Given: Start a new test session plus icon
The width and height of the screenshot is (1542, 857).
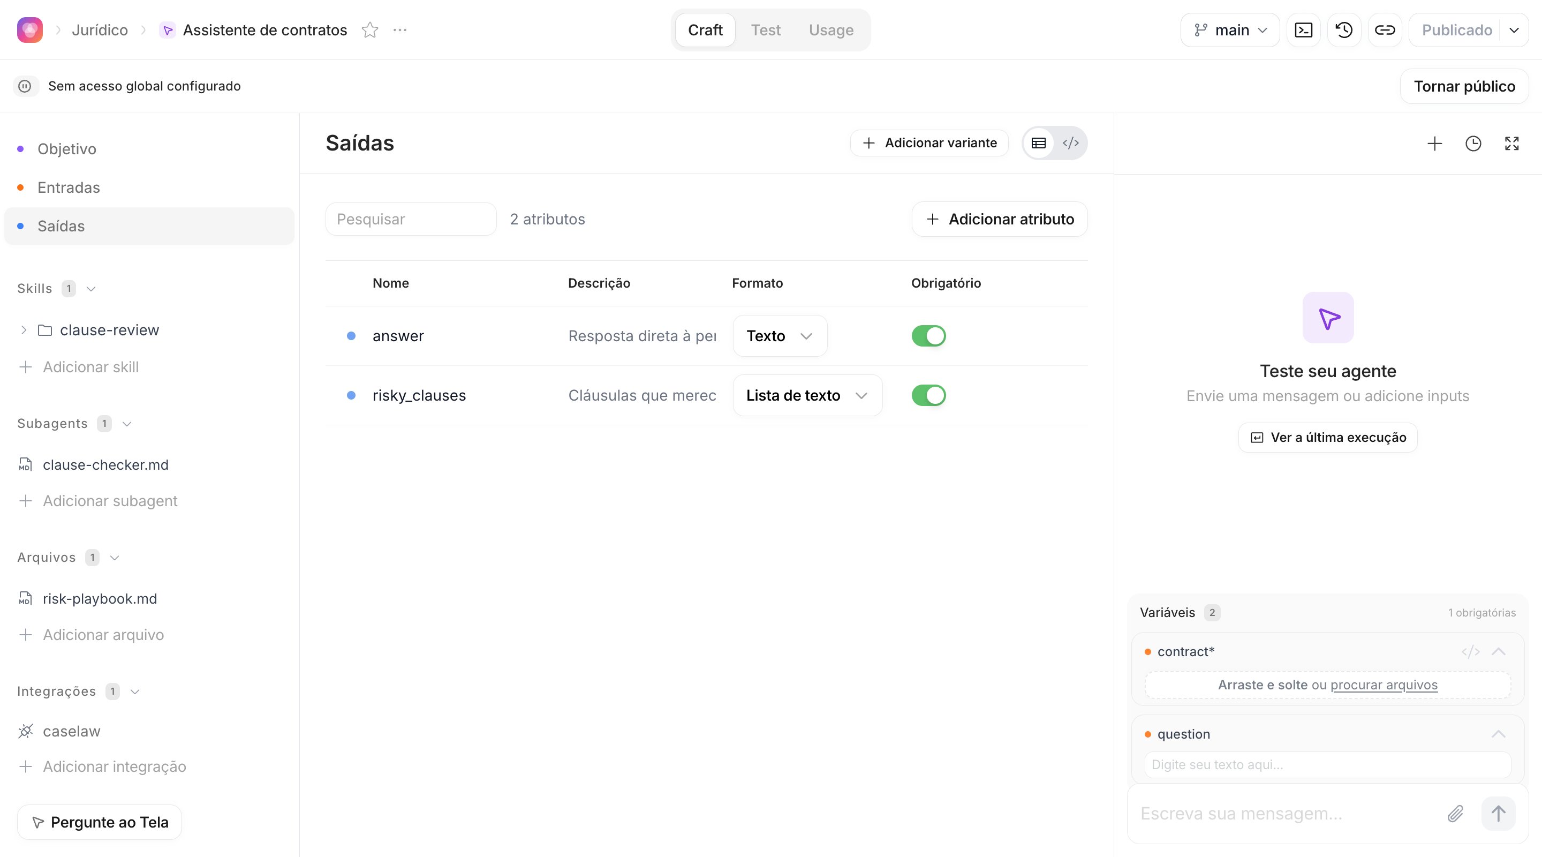Looking at the screenshot, I should tap(1434, 144).
